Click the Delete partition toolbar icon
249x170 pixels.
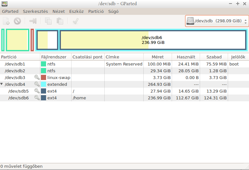click(x=17, y=21)
